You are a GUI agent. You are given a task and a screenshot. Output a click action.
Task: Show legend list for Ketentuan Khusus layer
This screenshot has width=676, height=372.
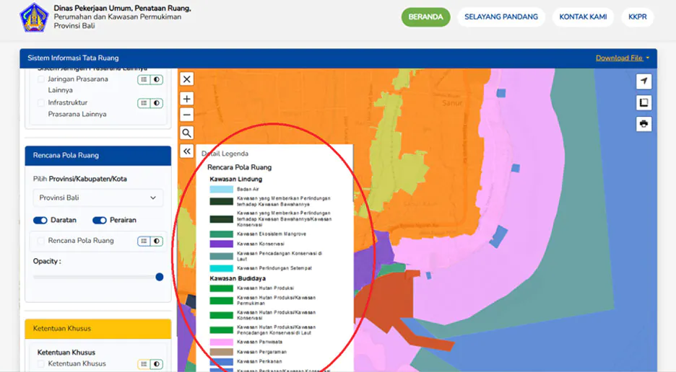point(144,364)
